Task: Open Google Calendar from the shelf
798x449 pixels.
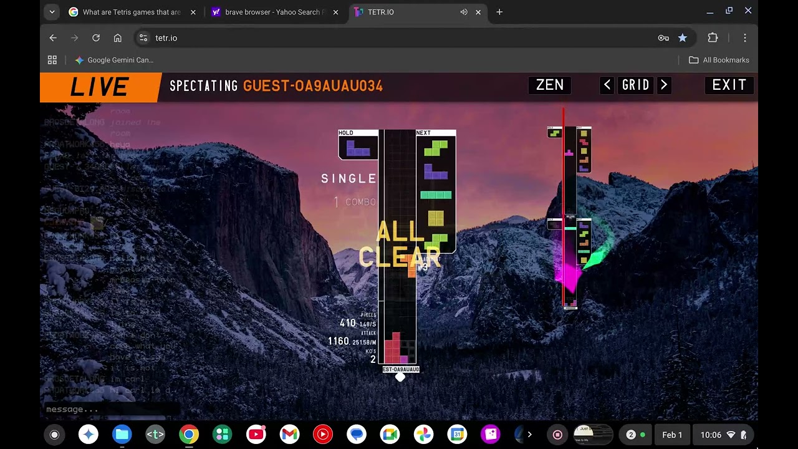Action: [457, 435]
